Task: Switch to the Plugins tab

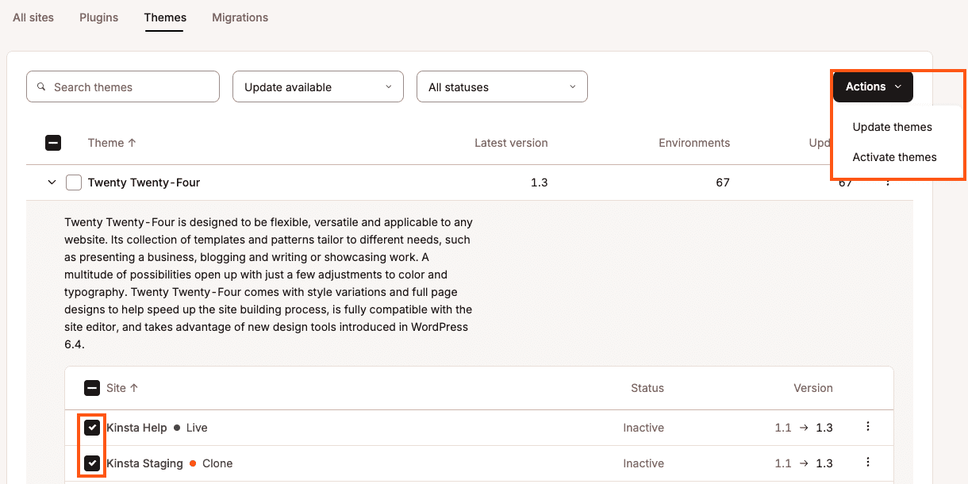Action: tap(99, 17)
